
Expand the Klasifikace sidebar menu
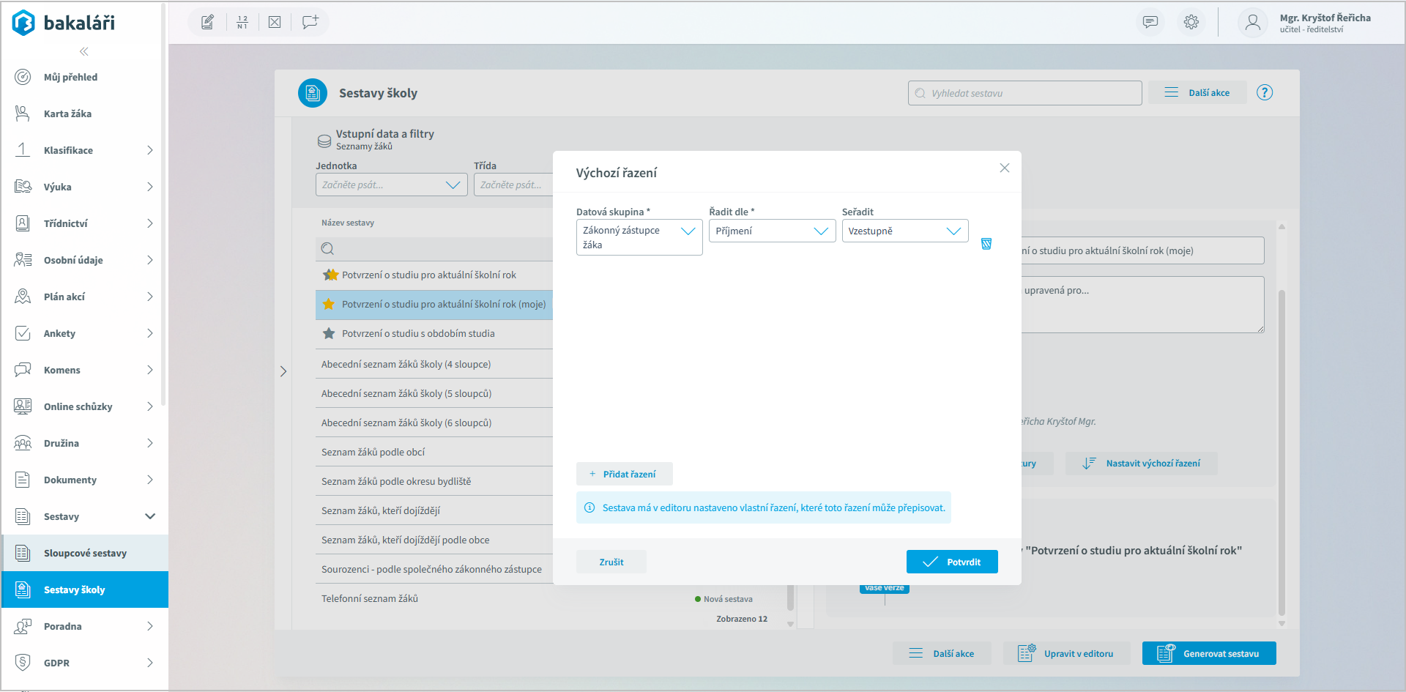85,150
